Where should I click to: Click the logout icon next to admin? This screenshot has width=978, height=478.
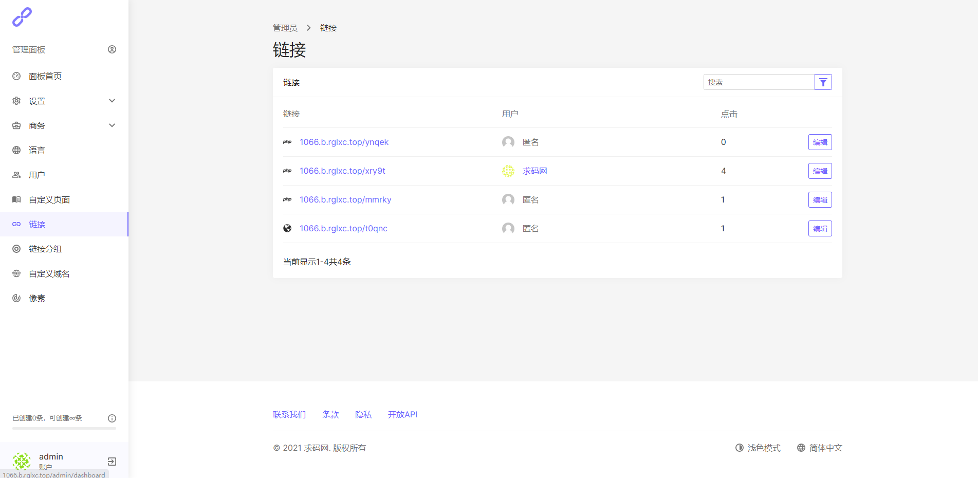[112, 462]
